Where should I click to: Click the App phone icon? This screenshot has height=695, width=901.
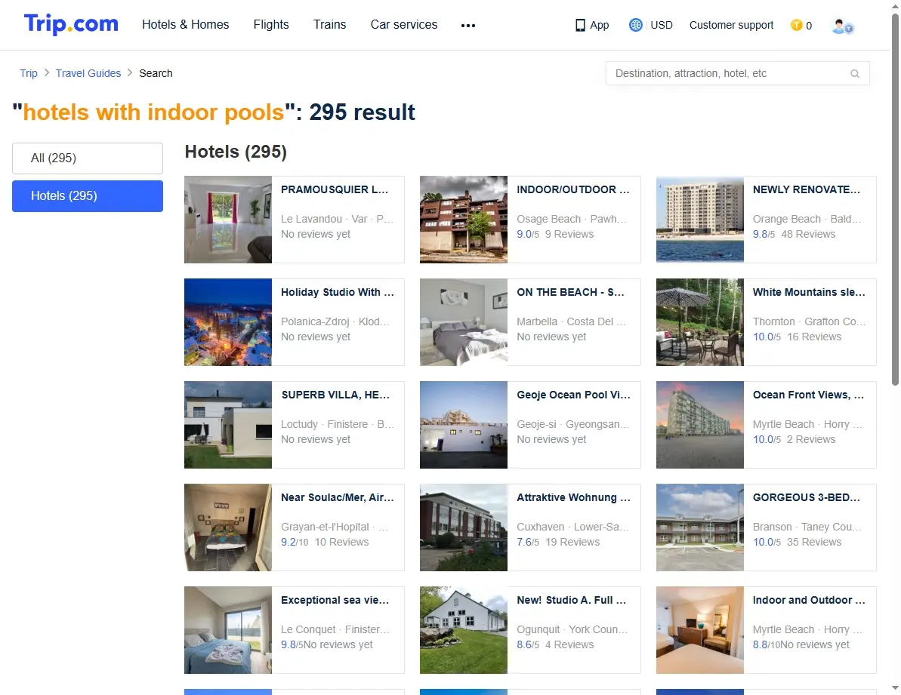click(x=580, y=25)
